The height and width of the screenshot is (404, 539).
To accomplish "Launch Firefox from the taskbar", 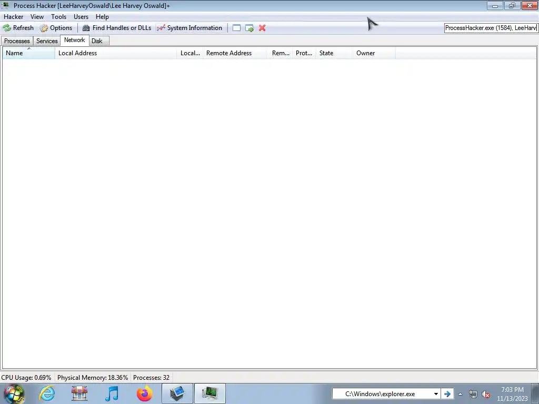I will (144, 393).
